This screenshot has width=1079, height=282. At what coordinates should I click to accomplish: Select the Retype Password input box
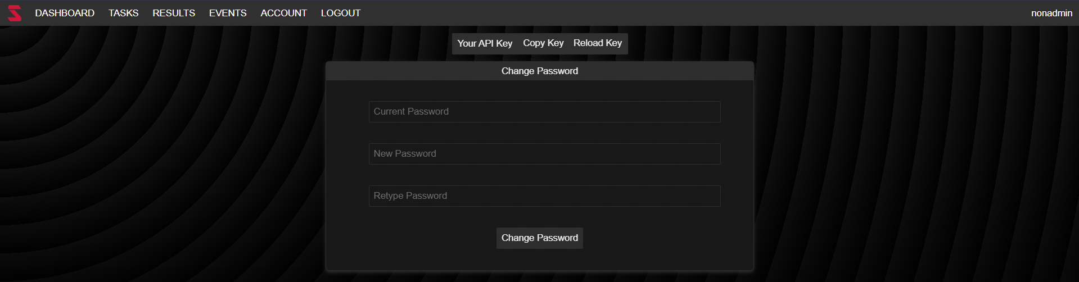point(544,196)
